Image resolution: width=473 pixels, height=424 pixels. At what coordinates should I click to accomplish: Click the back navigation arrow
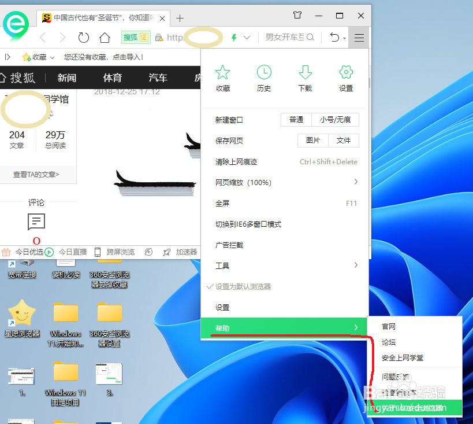[x=43, y=38]
